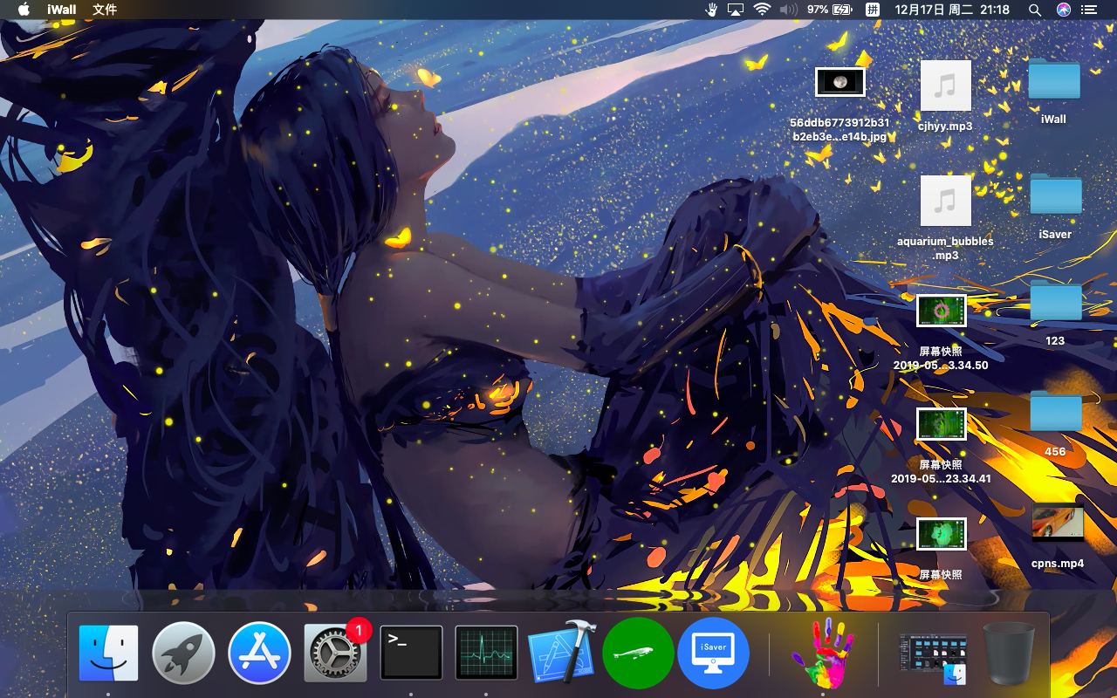Click the colorful iWall hand Dock icon
The width and height of the screenshot is (1117, 698).
point(822,654)
